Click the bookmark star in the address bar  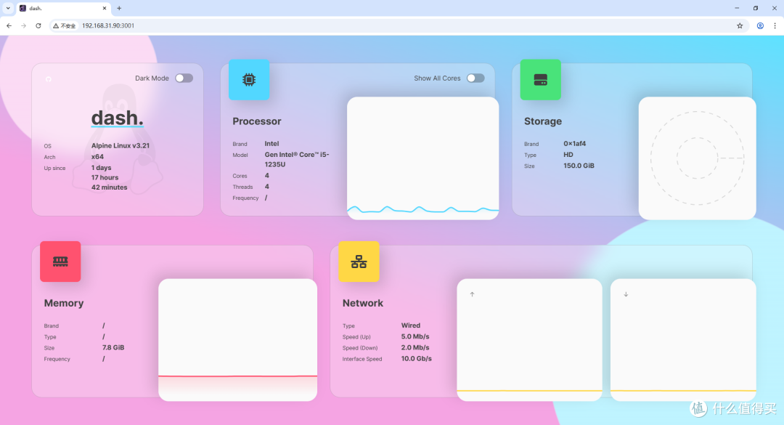click(740, 25)
